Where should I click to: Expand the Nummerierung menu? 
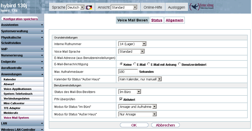coord(22,55)
